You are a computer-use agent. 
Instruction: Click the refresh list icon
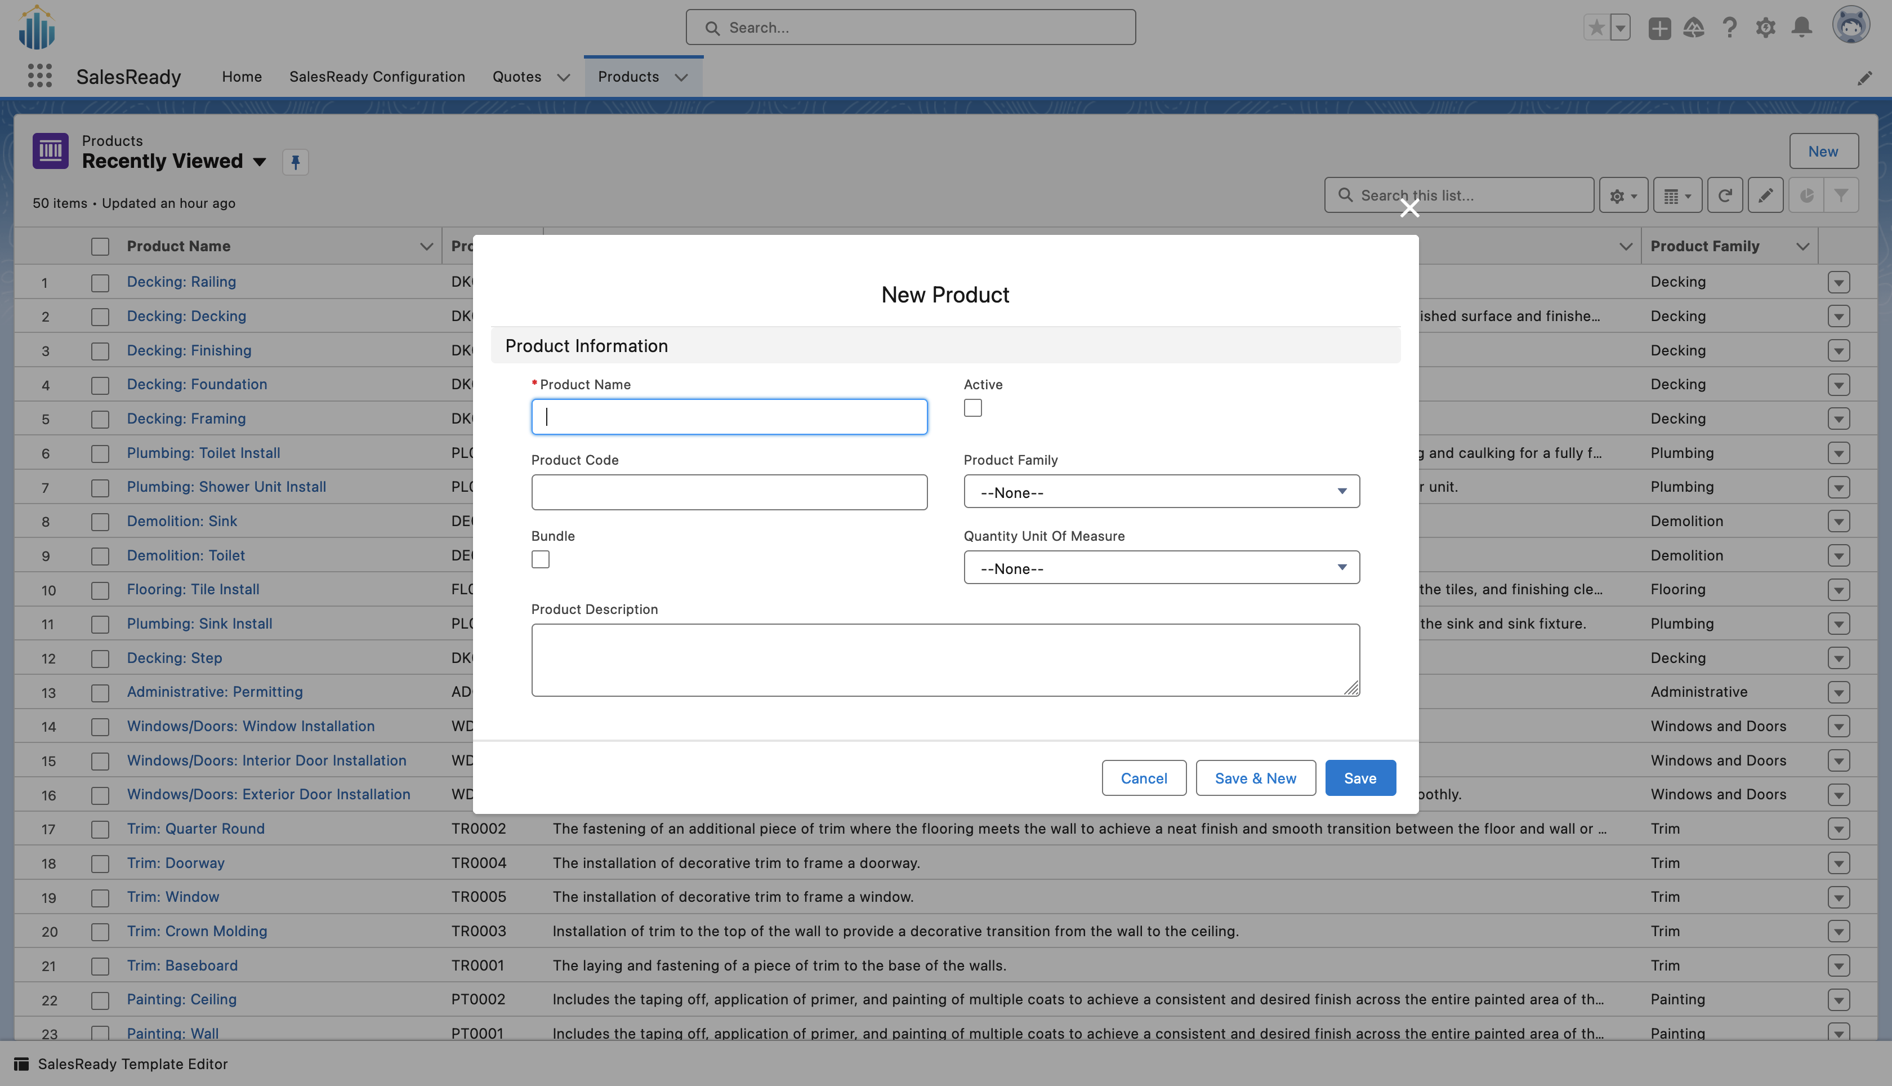1725,195
